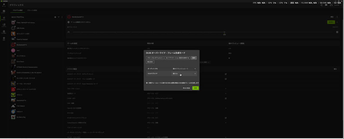Click the filter icon above the program list
344x139 pixels.
coord(58,17)
